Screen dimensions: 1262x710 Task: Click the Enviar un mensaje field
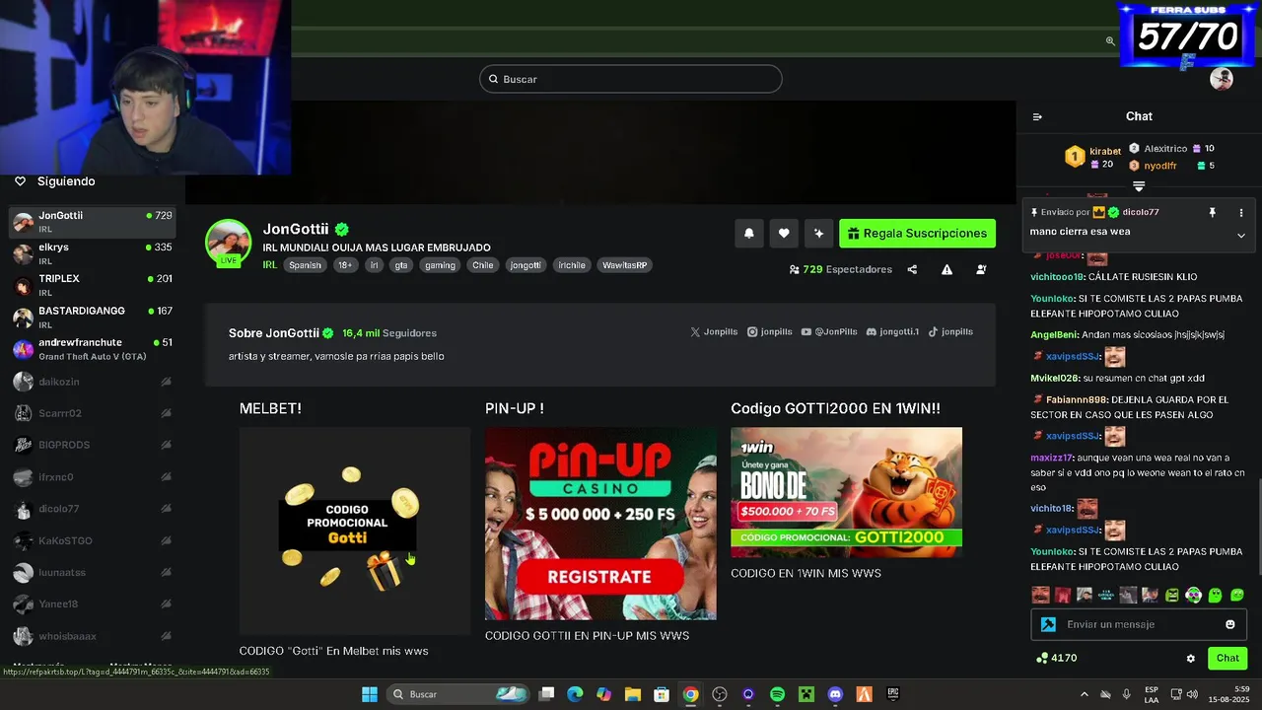1139,624
